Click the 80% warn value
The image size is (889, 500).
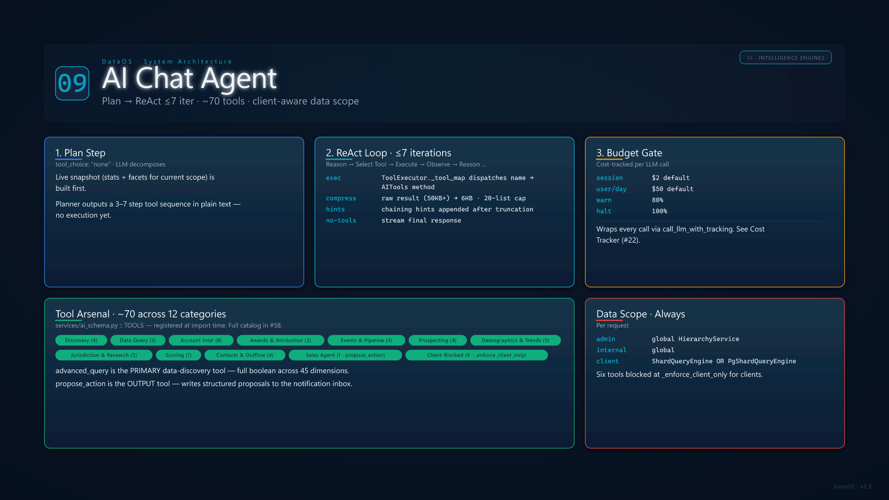(657, 200)
